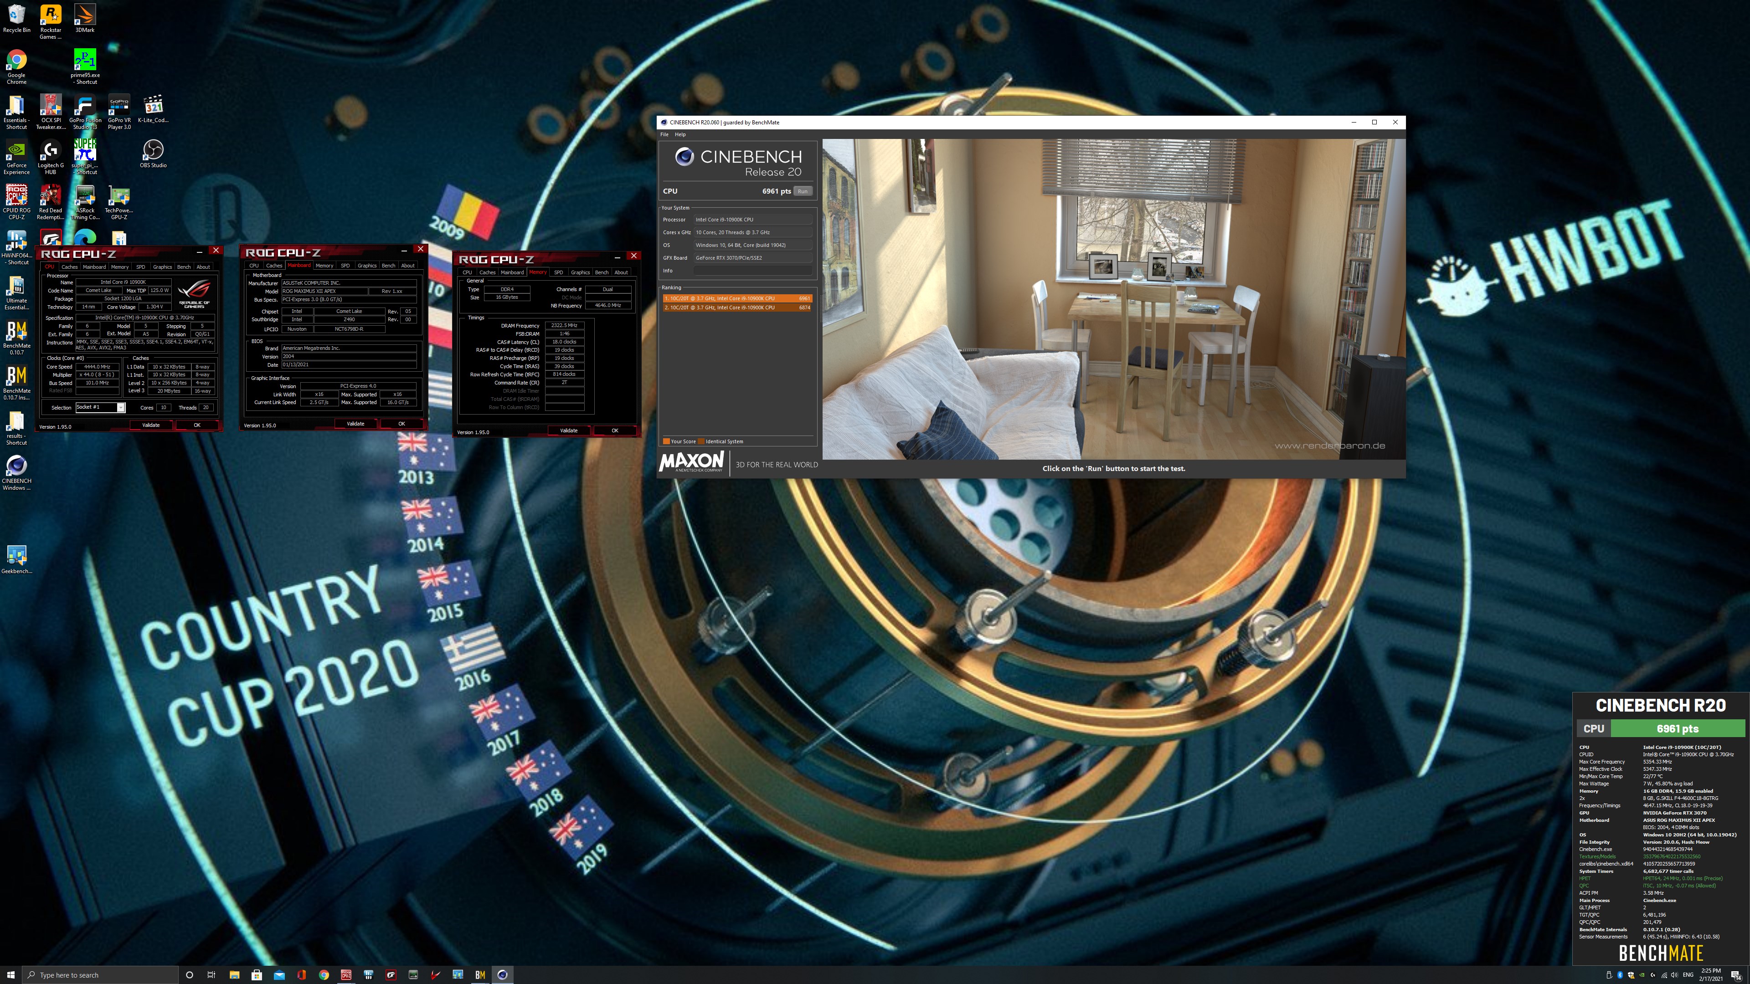Open Bench tab in left CPU-Z window

click(183, 267)
